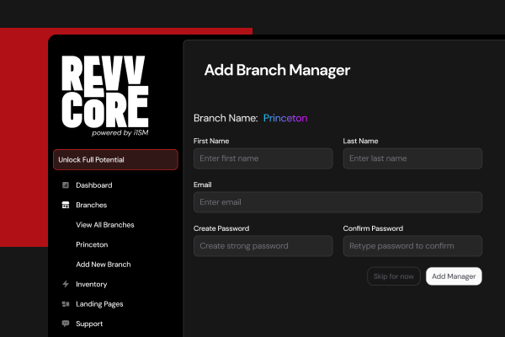Image resolution: width=505 pixels, height=337 pixels.
Task: Click the Landing Pages icon
Action: pyautogui.click(x=66, y=304)
